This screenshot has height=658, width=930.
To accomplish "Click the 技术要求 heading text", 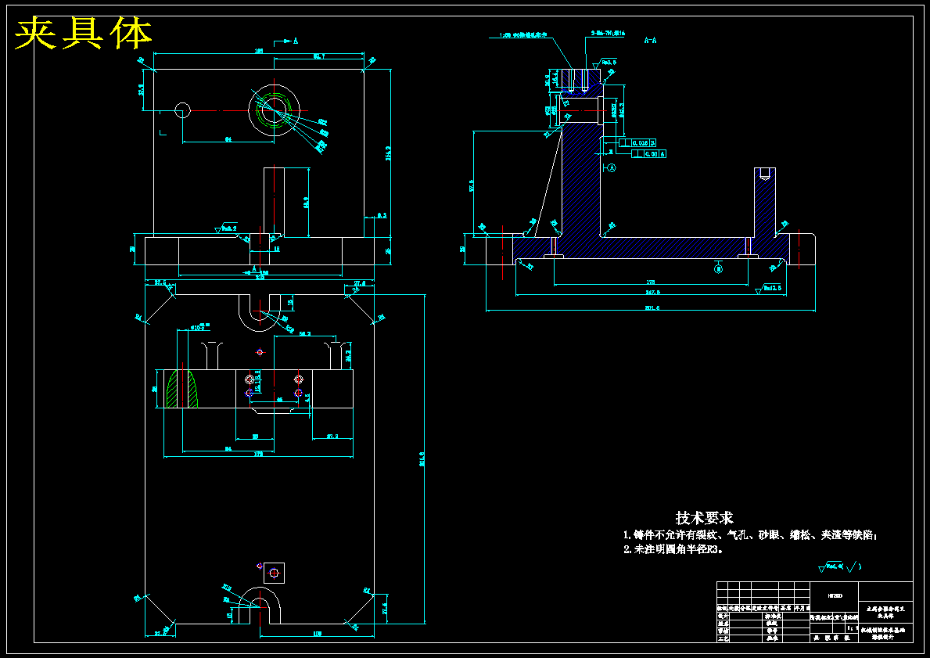I will click(x=704, y=517).
